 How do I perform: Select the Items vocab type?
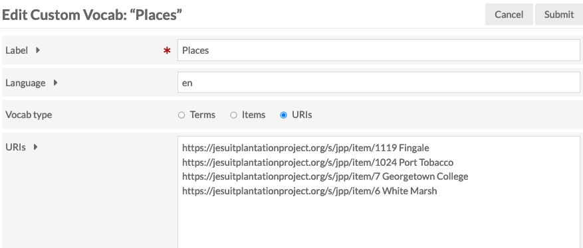click(x=233, y=115)
